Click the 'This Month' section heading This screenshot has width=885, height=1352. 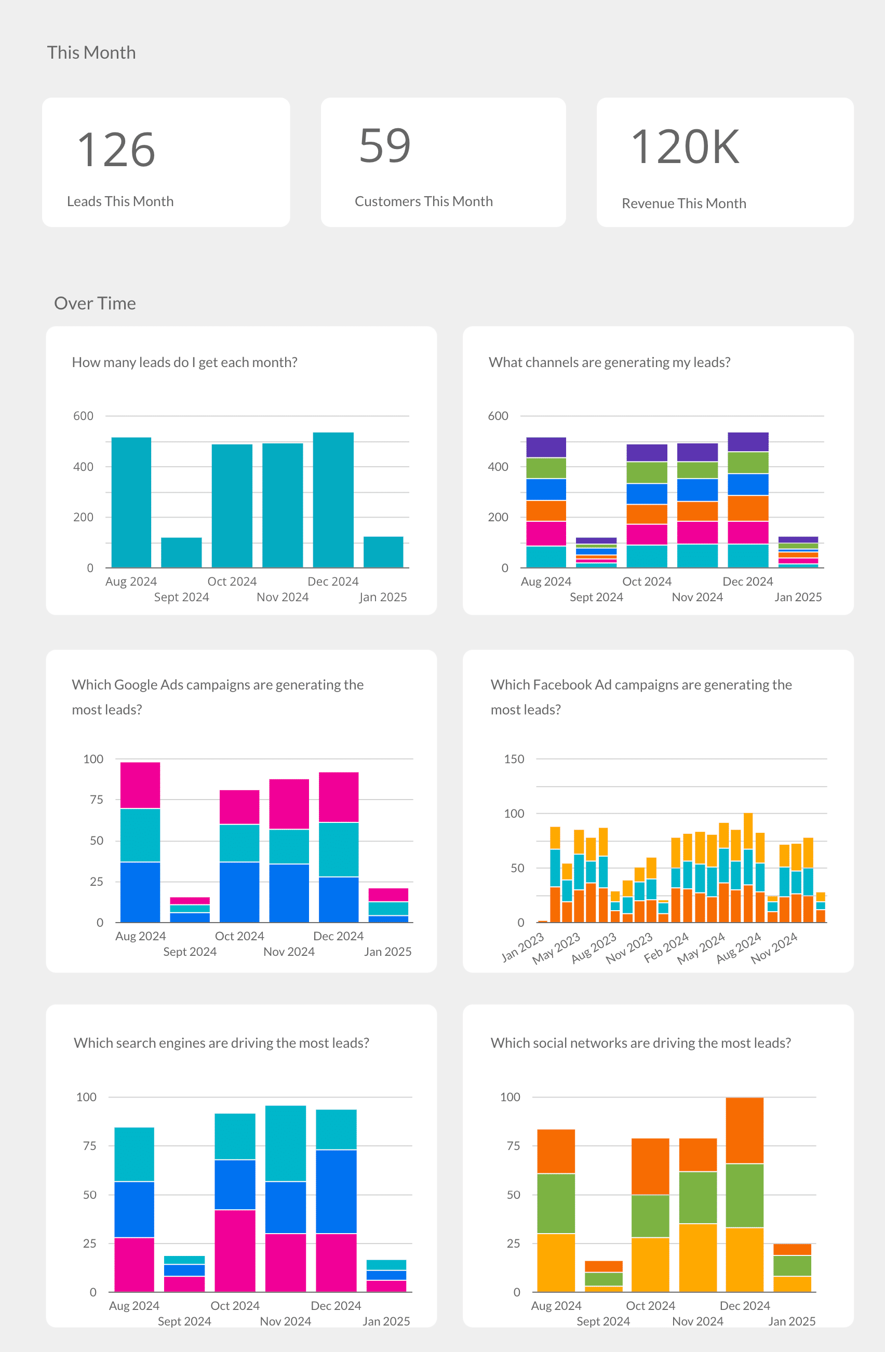pos(91,52)
